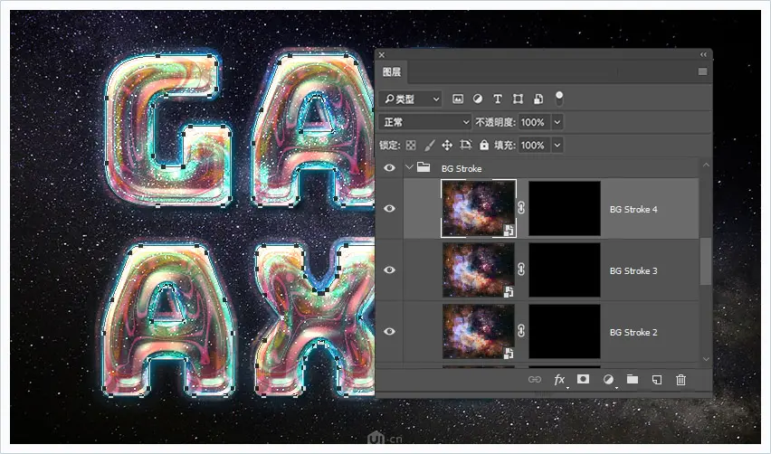Open the Layers panel options menu
The height and width of the screenshot is (454, 771).
pyautogui.click(x=702, y=71)
